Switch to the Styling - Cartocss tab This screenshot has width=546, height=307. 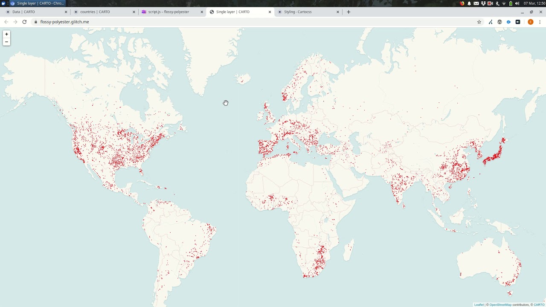308,12
